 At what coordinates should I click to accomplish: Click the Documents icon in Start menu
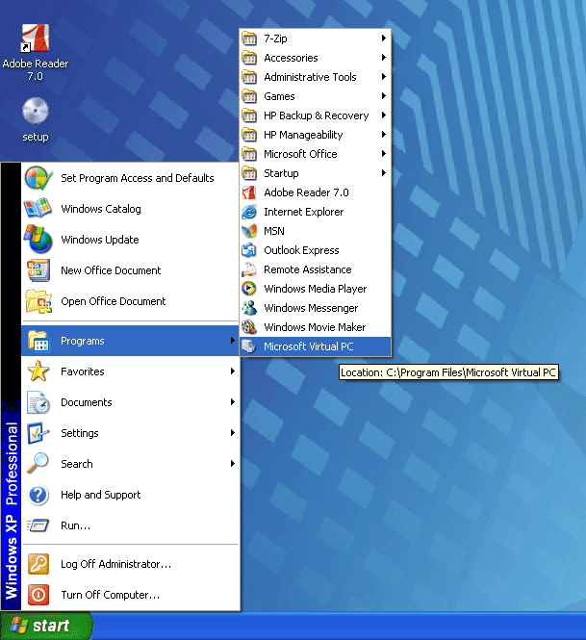[38, 402]
